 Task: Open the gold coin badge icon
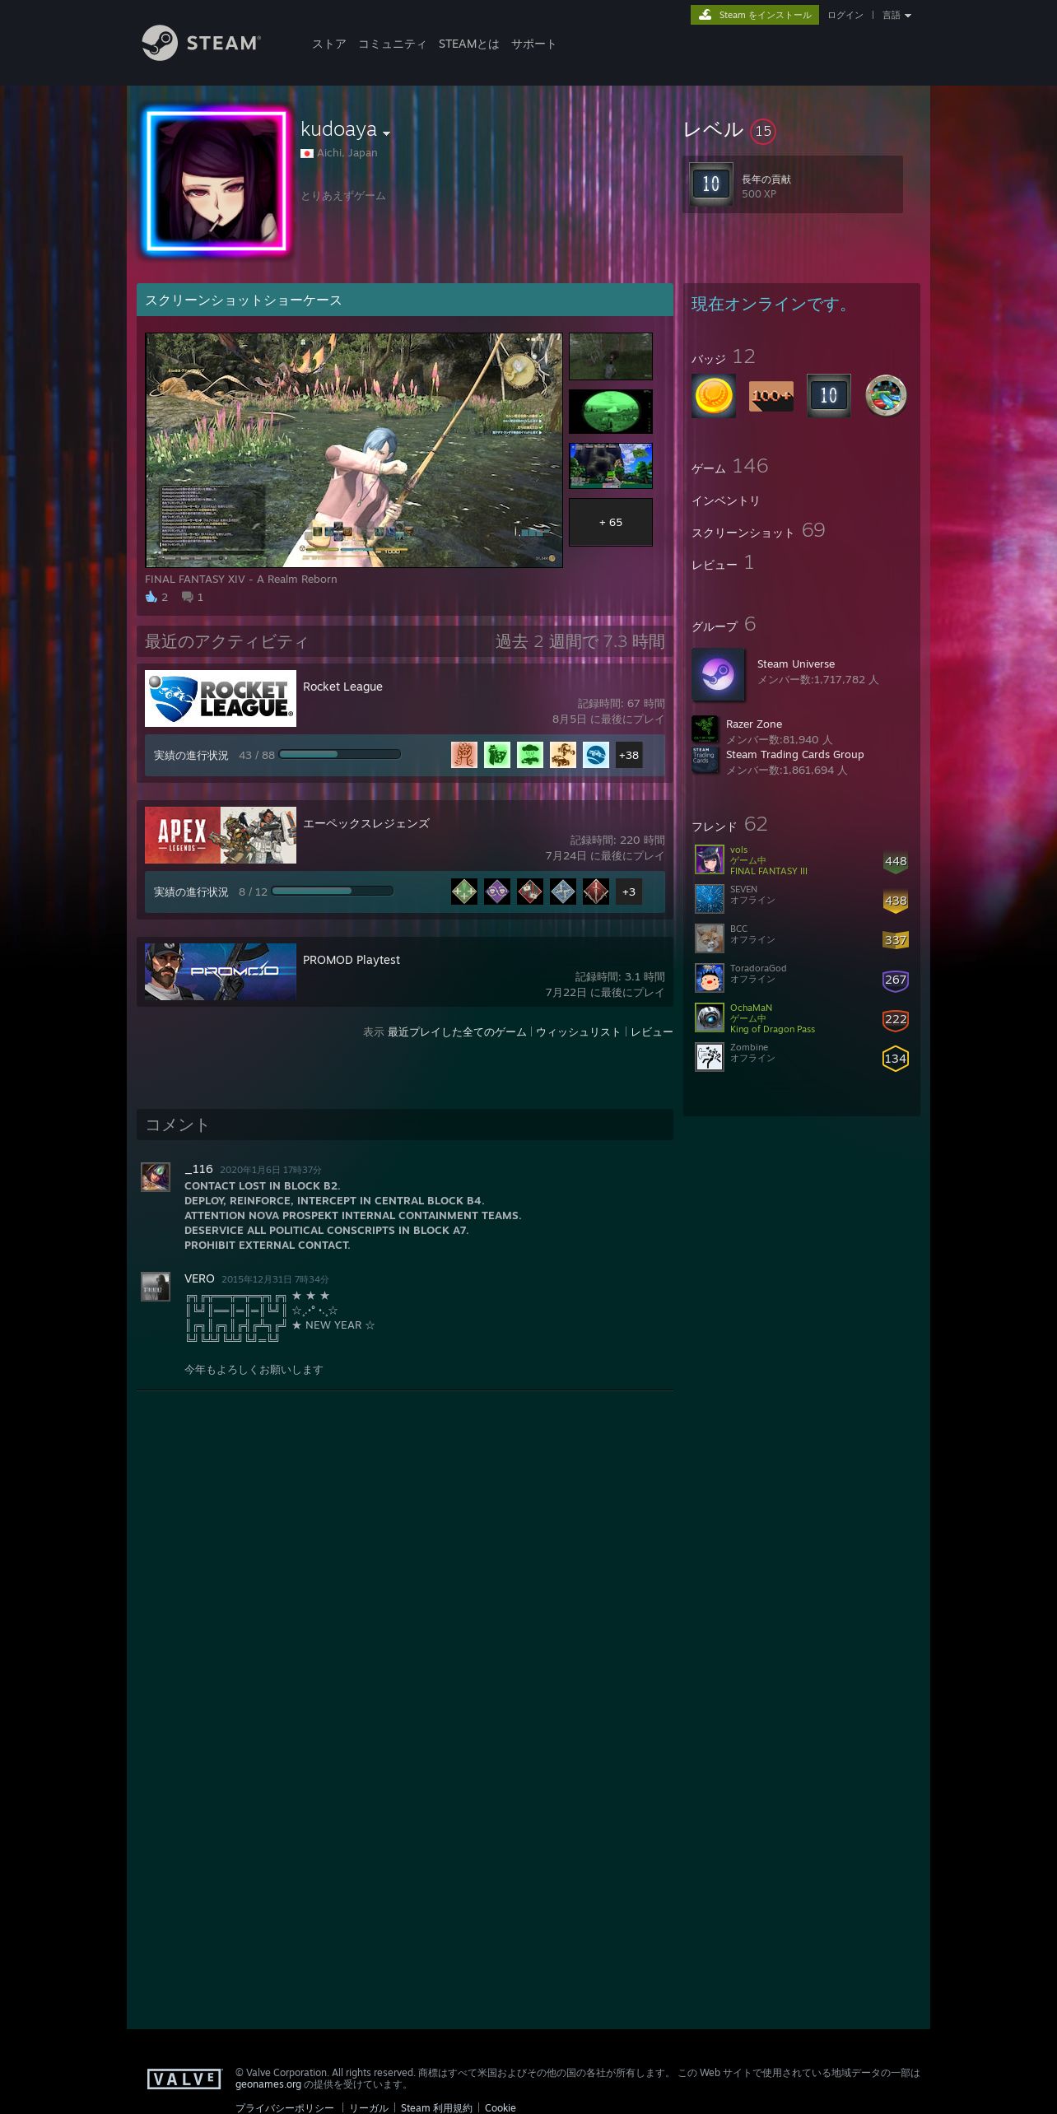(713, 396)
